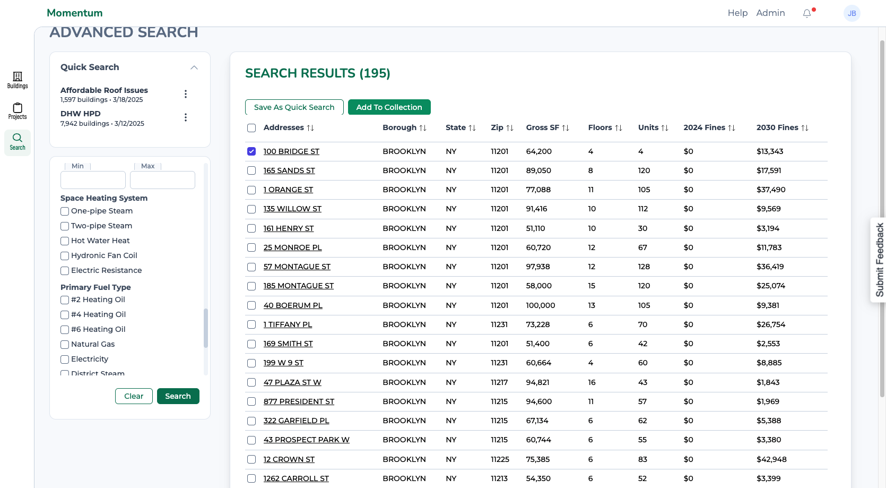Enable the Electricity fuel checkbox

(x=65, y=359)
